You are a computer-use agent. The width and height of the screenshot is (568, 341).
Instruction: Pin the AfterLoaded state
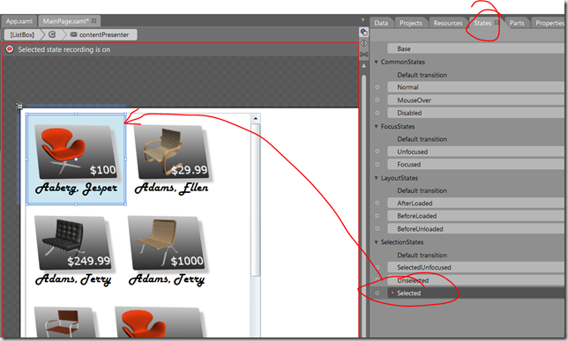(377, 203)
